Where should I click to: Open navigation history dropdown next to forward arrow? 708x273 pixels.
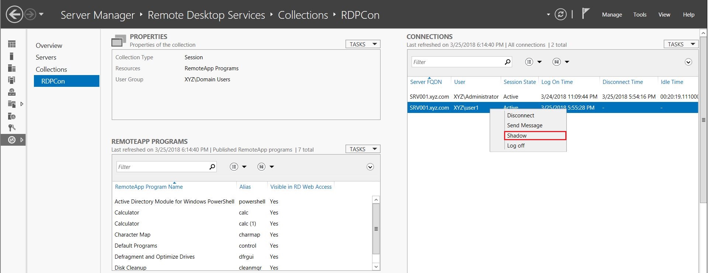pyautogui.click(x=41, y=14)
